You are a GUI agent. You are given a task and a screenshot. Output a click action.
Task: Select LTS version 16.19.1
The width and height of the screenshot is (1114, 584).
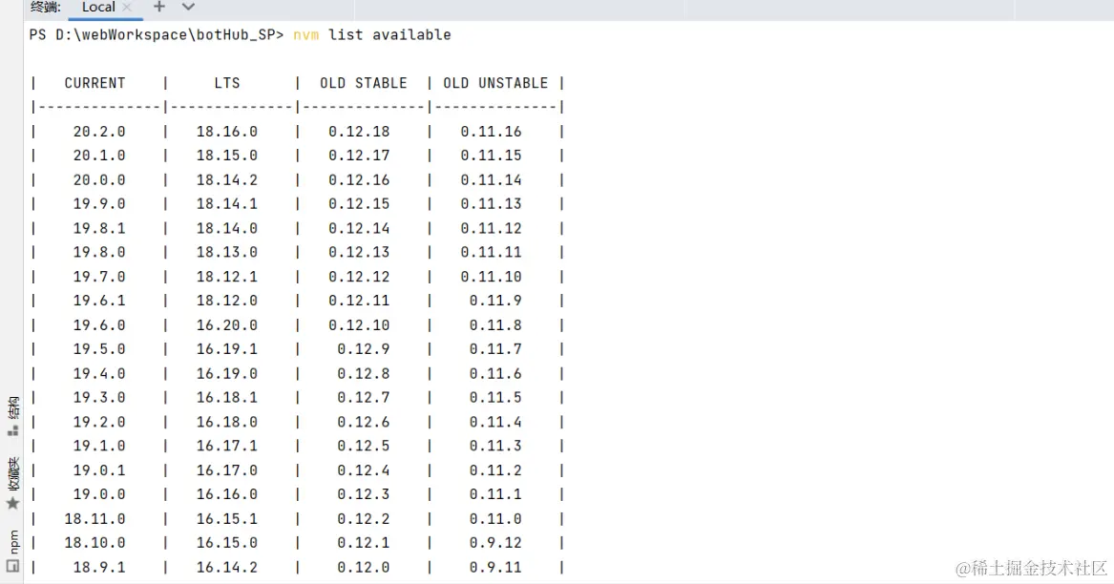226,349
